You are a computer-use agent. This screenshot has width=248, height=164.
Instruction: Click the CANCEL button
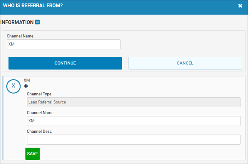(185, 63)
